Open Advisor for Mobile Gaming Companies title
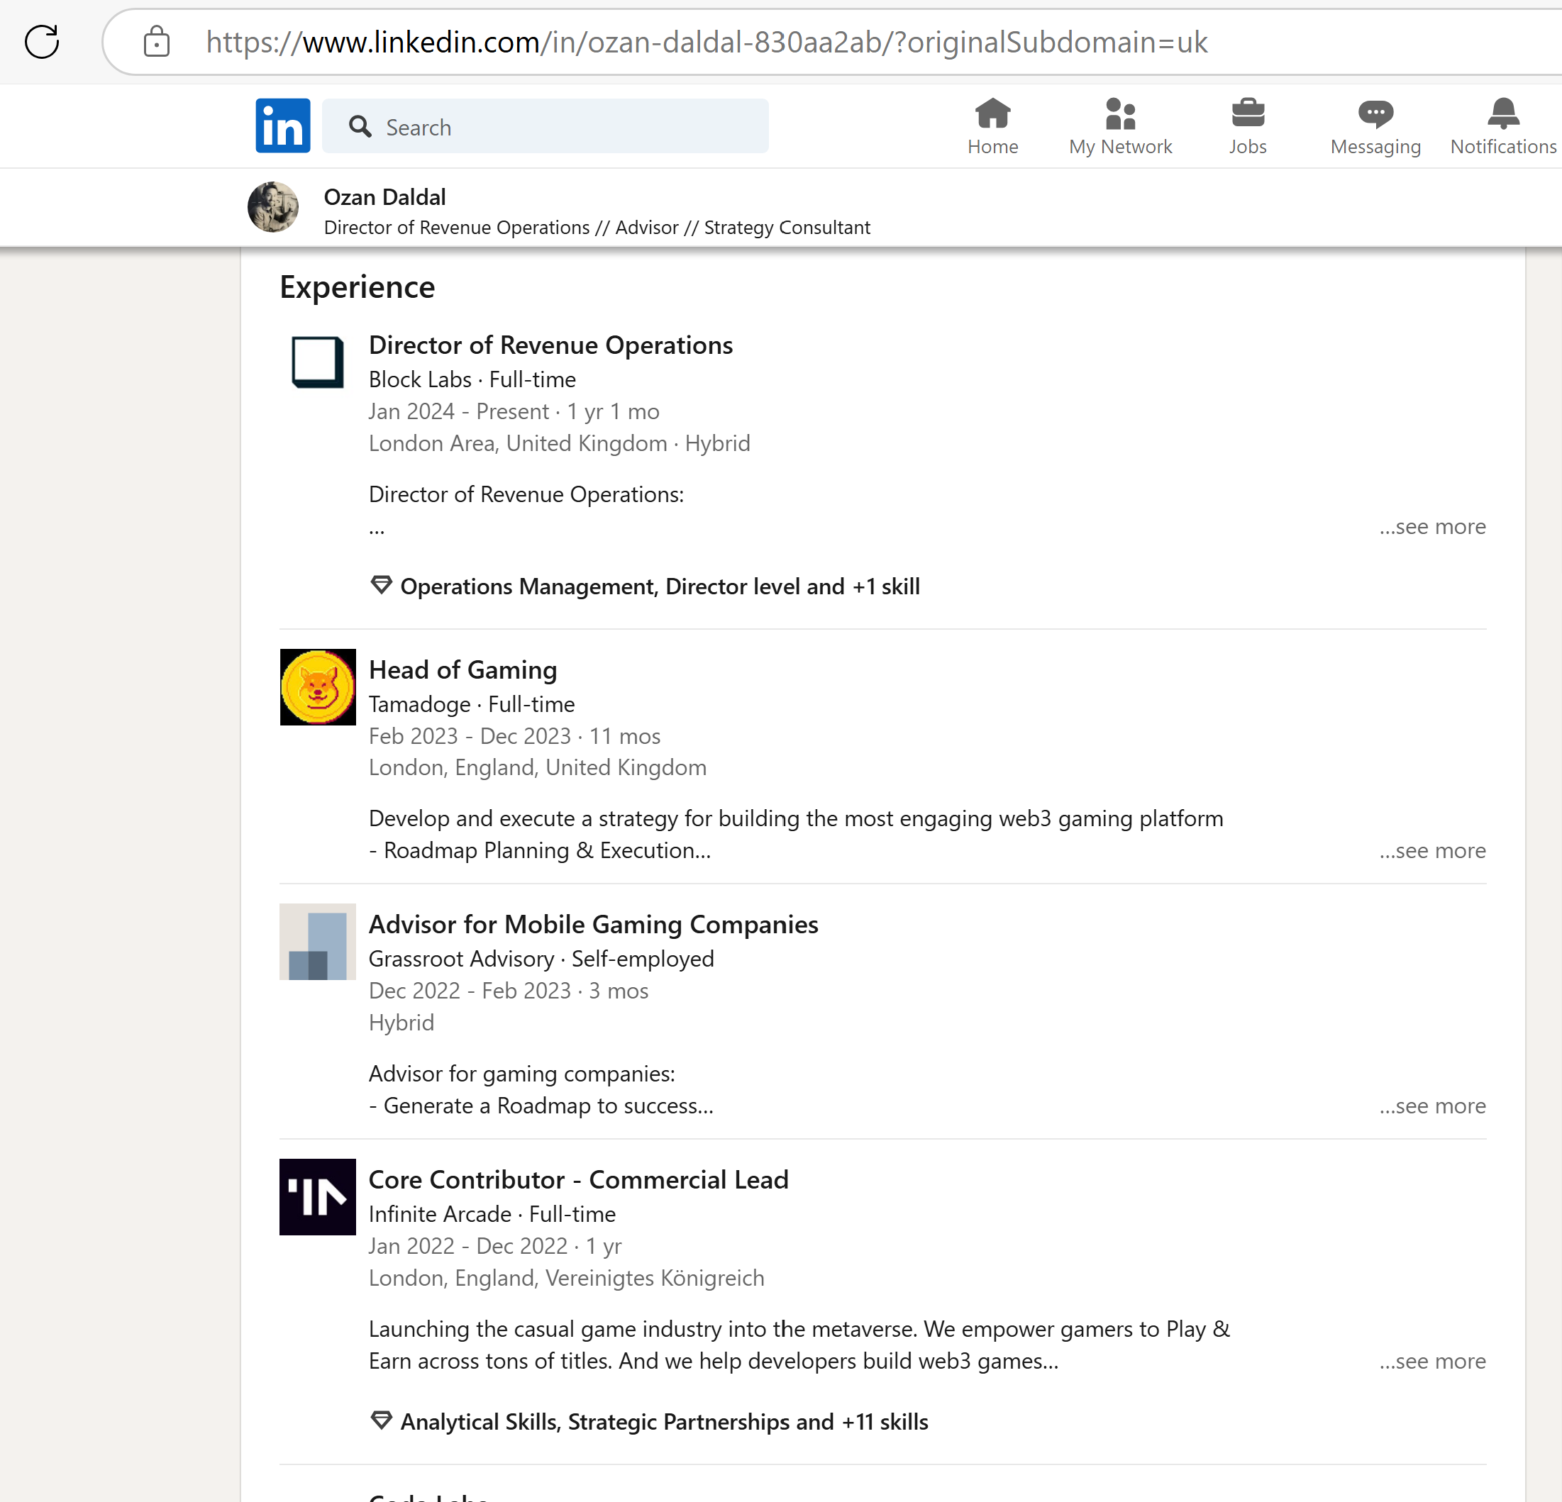 point(594,924)
